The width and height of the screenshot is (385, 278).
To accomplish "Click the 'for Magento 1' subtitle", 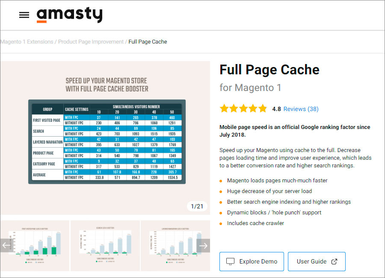I will coord(250,88).
